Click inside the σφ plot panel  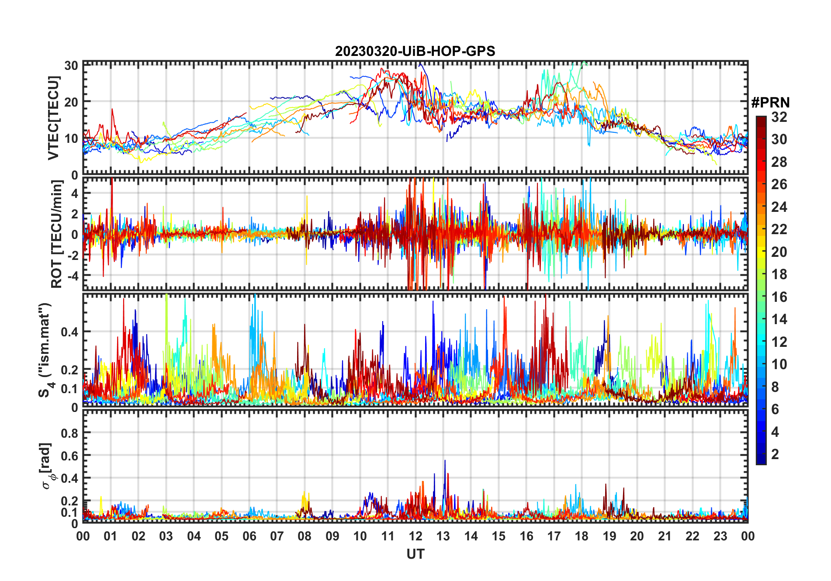(415, 466)
